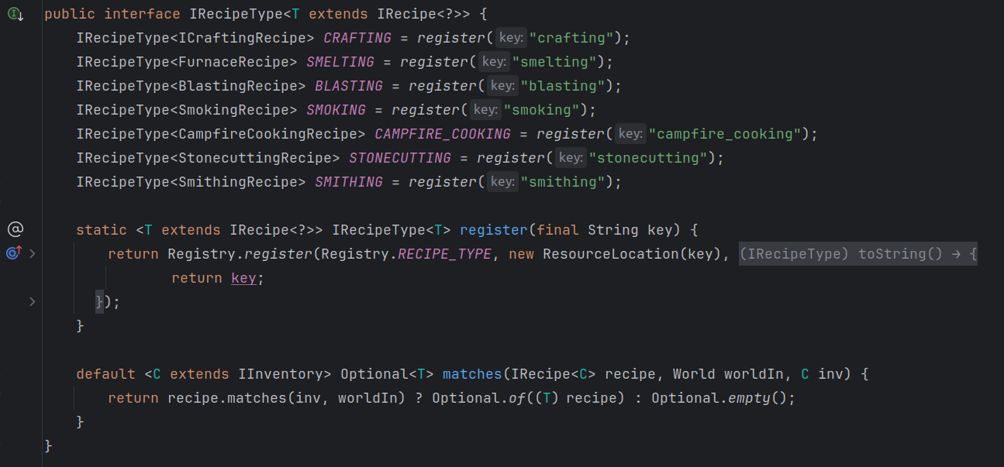The image size is (1004, 467).
Task: Click the @ annotation gutter icon
Action: pos(15,229)
